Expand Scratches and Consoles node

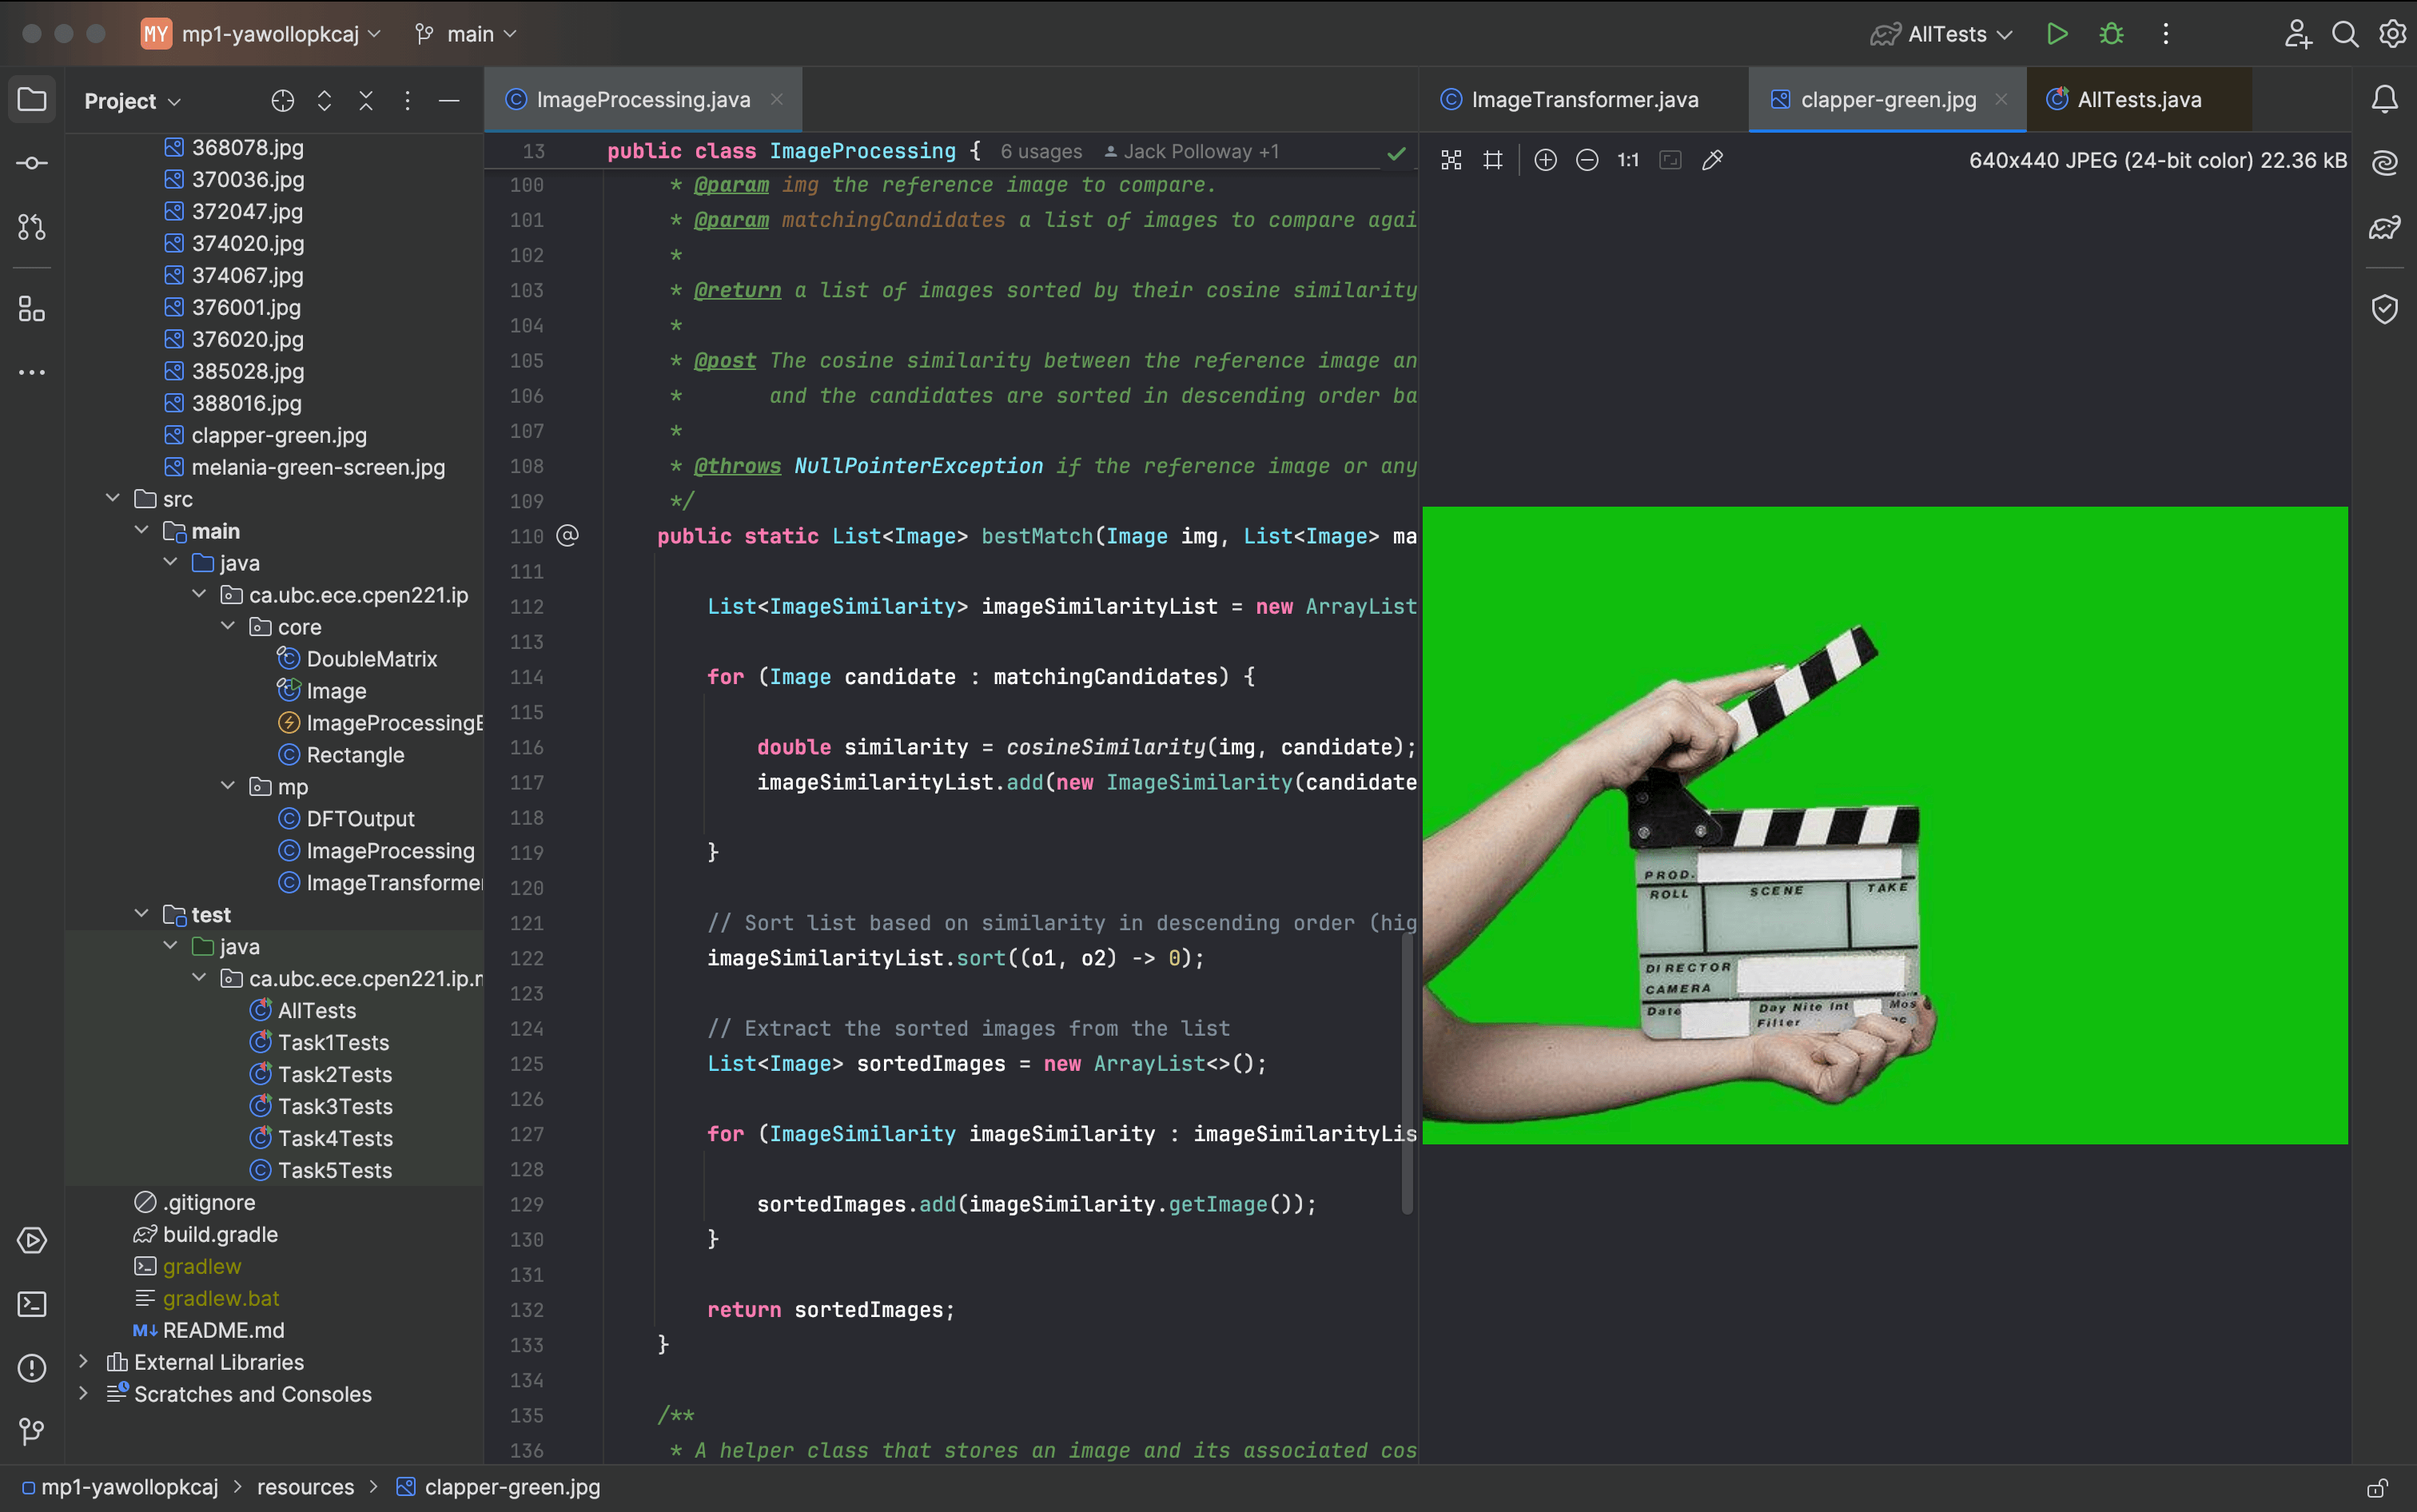84,1393
